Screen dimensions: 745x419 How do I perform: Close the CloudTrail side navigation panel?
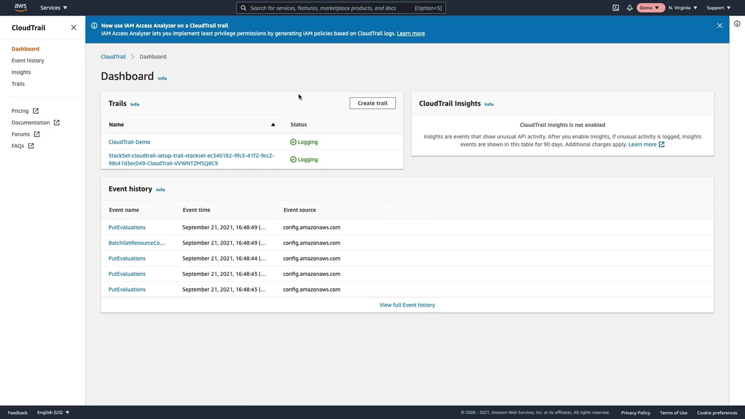(x=73, y=27)
